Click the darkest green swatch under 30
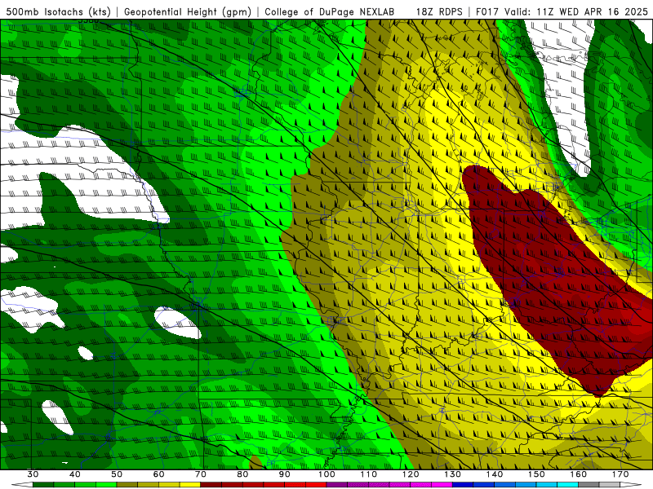The width and height of the screenshot is (653, 489). click(x=43, y=485)
